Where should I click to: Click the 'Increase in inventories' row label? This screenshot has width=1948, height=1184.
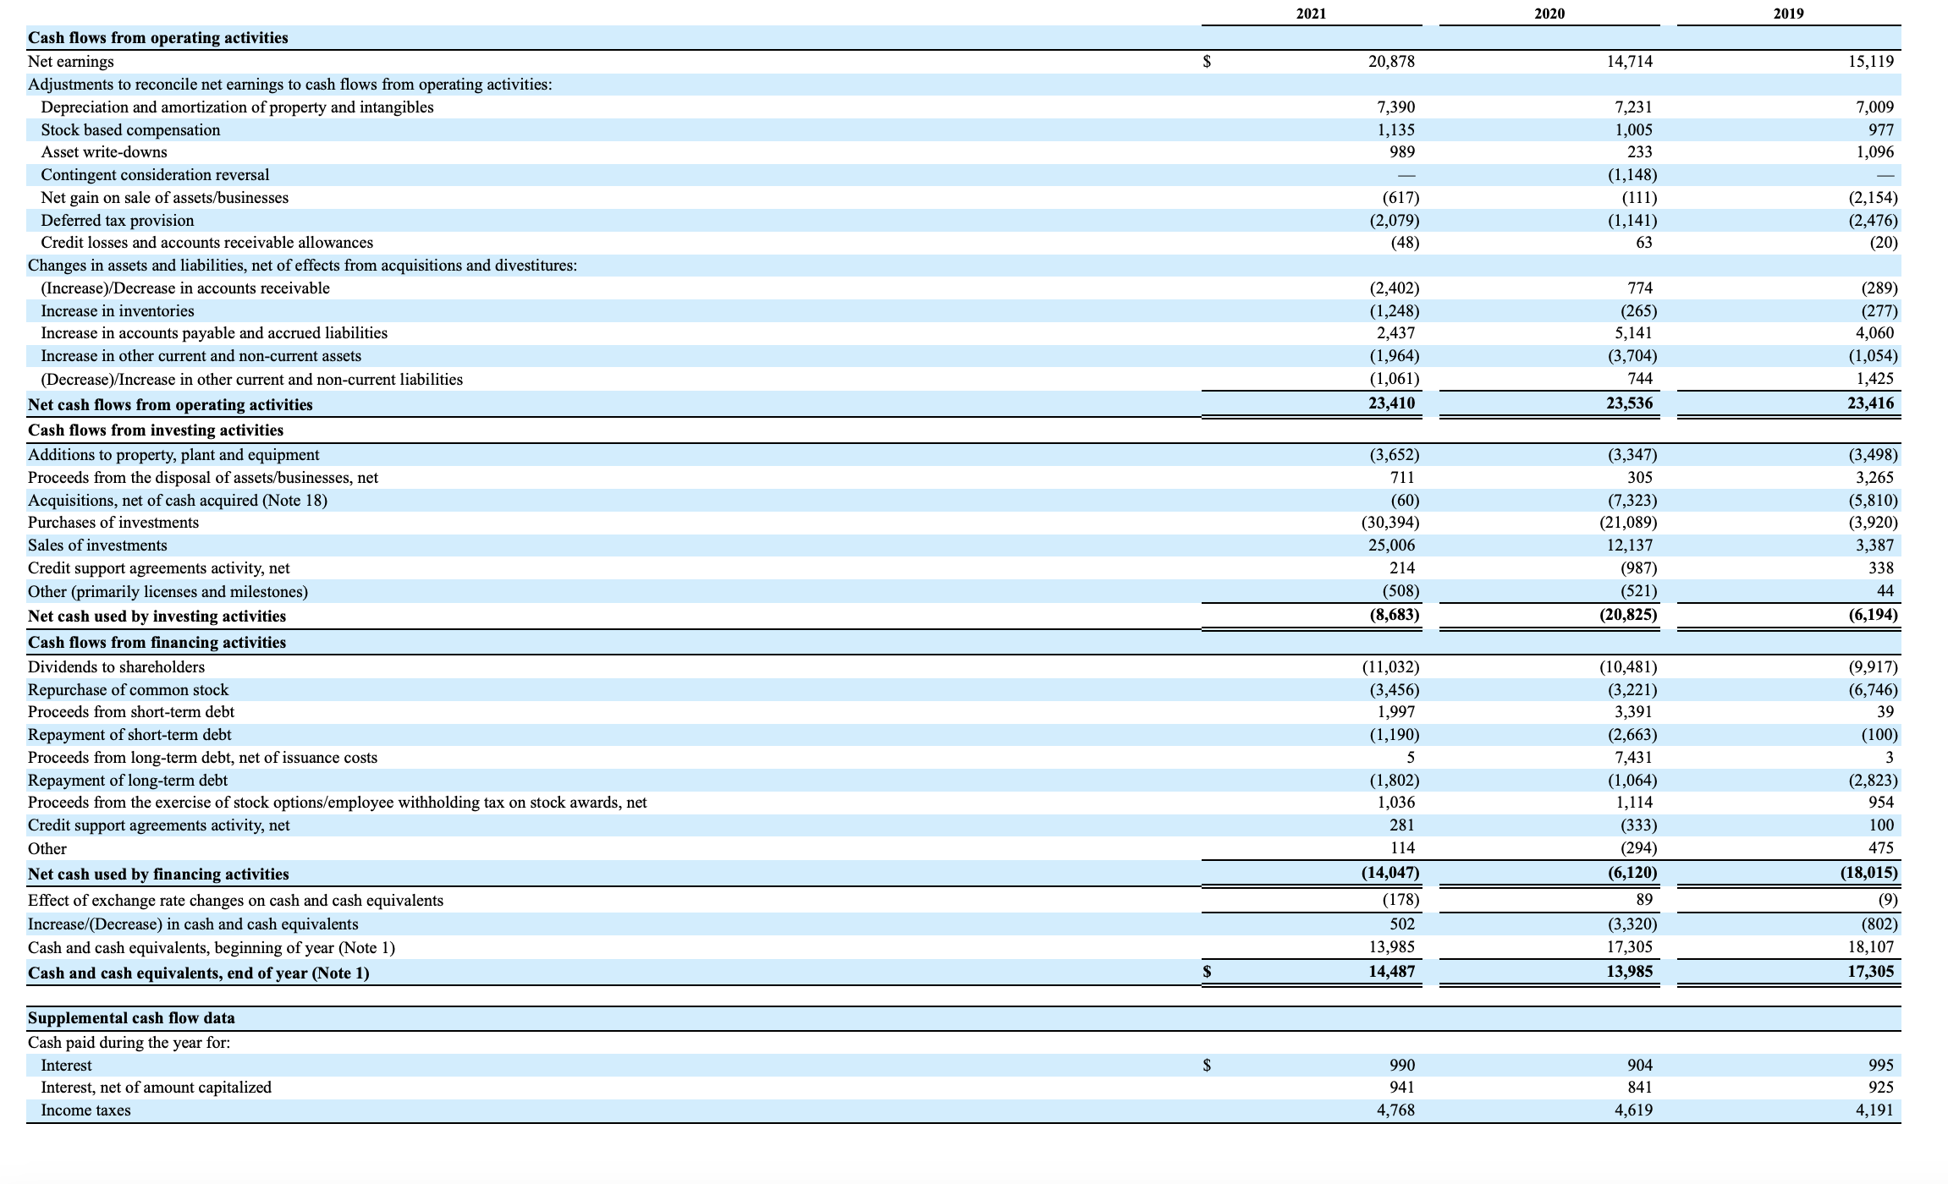[x=118, y=311]
